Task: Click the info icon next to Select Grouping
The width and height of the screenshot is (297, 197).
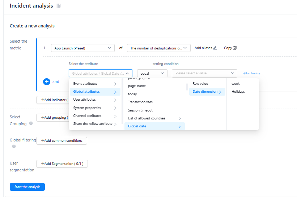Action: pos(31,123)
